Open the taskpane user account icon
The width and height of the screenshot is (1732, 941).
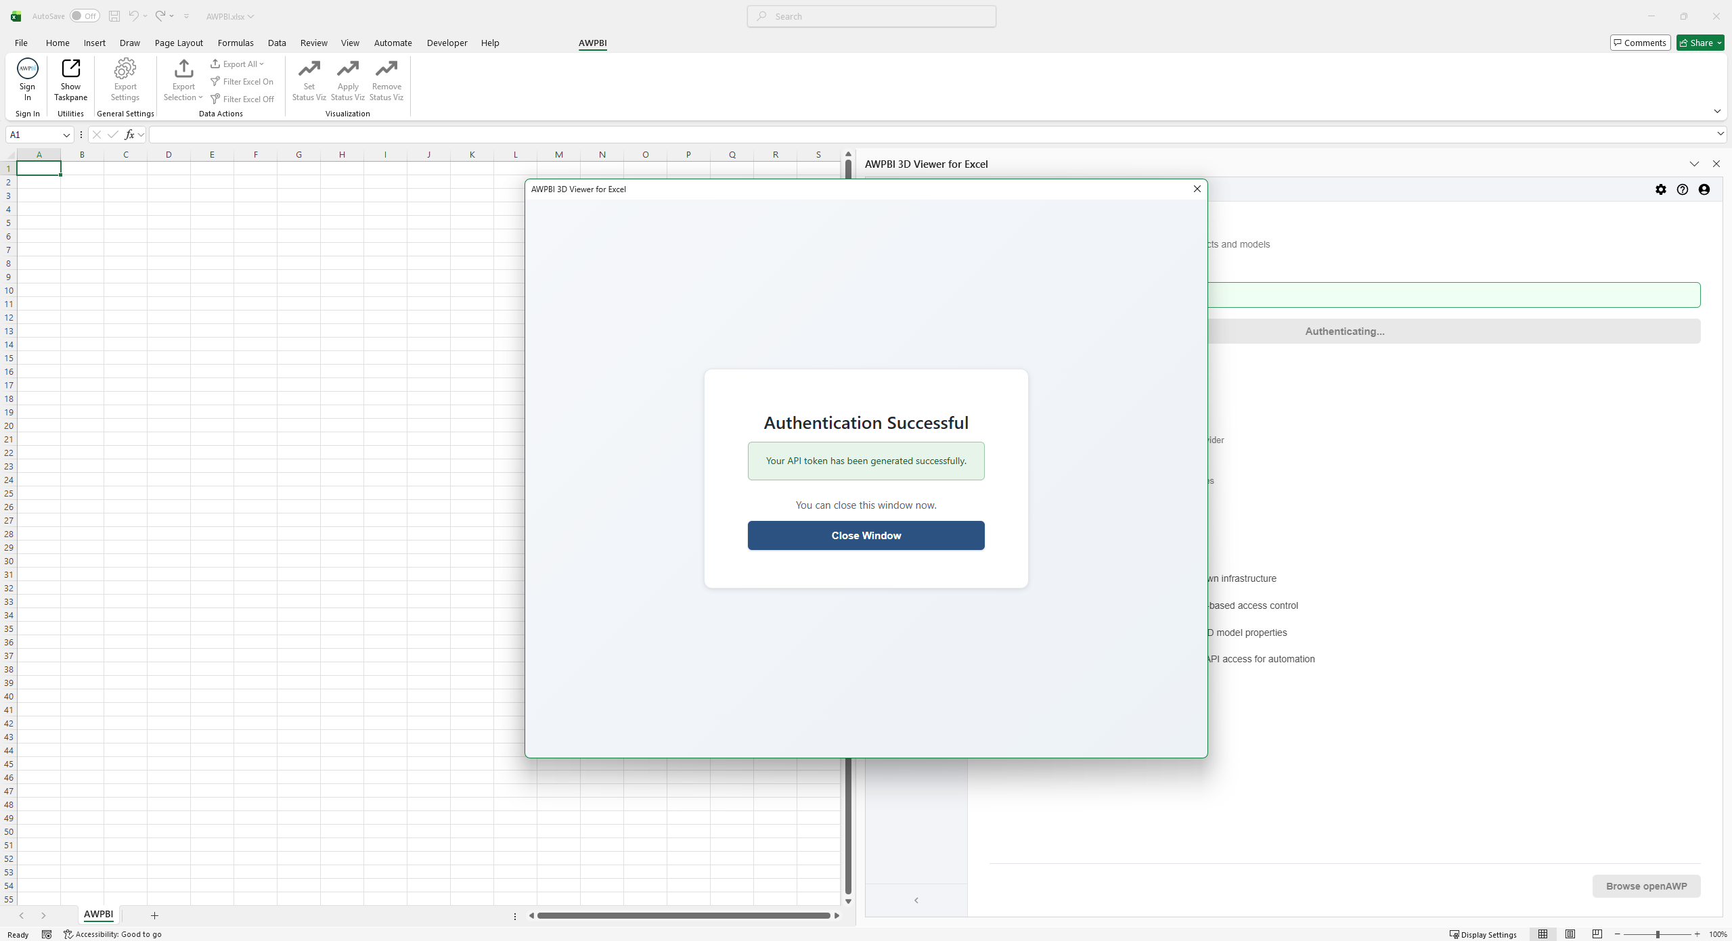[x=1704, y=190]
